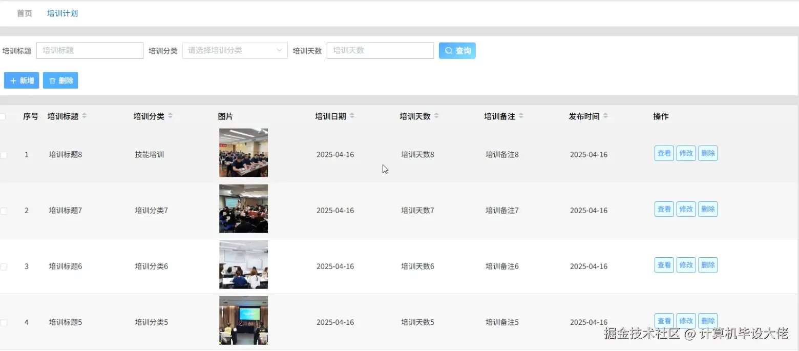Image resolution: width=799 pixels, height=351 pixels.
Task: Click the magnifier search icon on 查询 button
Action: point(449,50)
